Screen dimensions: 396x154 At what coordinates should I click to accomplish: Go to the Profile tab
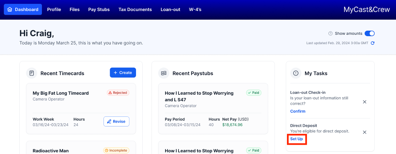tap(54, 10)
